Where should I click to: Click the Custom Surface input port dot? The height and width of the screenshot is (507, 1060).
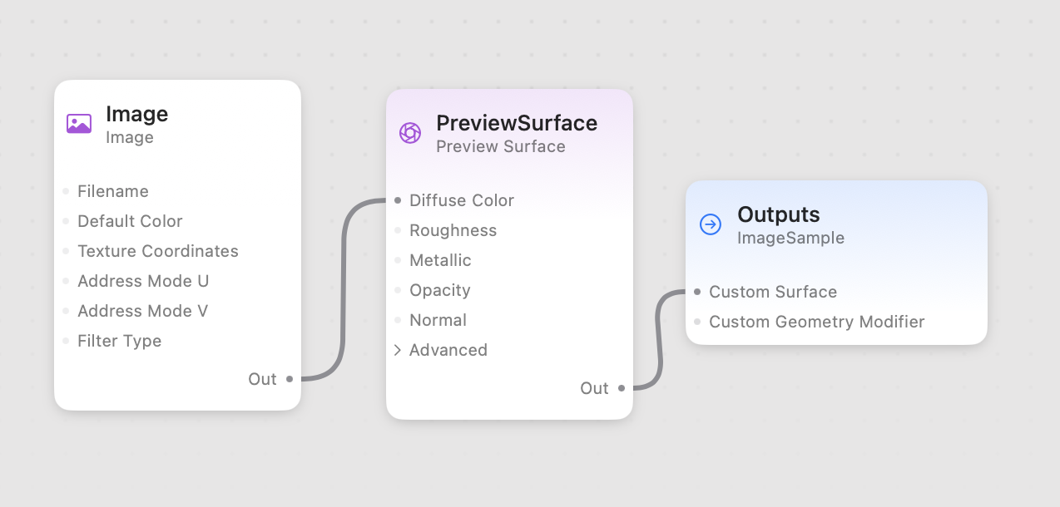click(x=697, y=292)
